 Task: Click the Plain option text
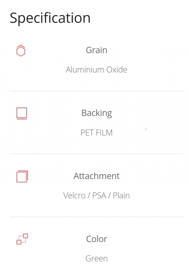point(121,195)
